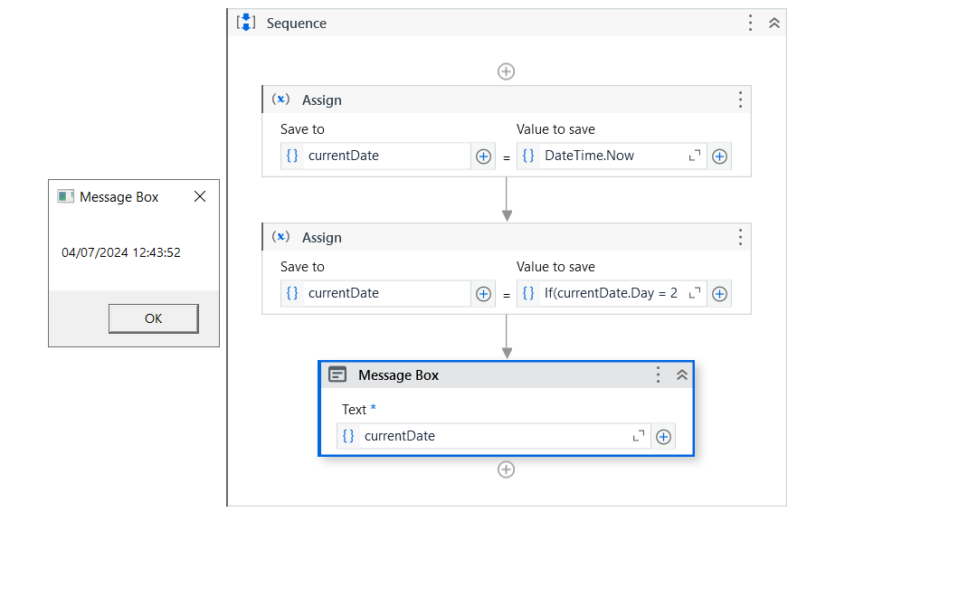Expand the If(currentDate.Day expression editor
Screen dimensions: 968x597
click(695, 293)
